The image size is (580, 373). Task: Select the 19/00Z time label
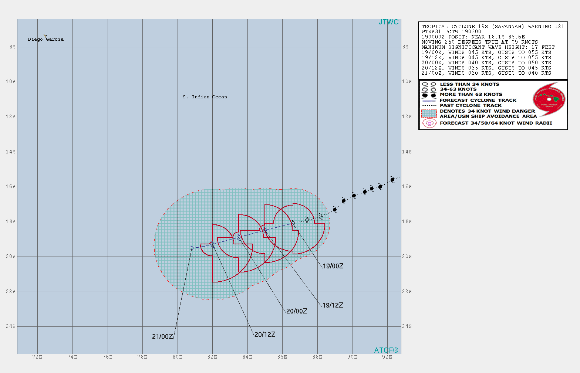tap(333, 266)
